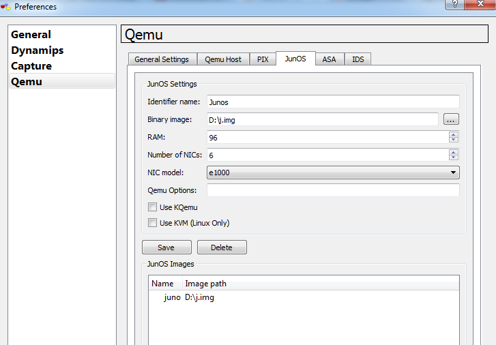Click the RAM value field
496x345 pixels.
(327, 137)
